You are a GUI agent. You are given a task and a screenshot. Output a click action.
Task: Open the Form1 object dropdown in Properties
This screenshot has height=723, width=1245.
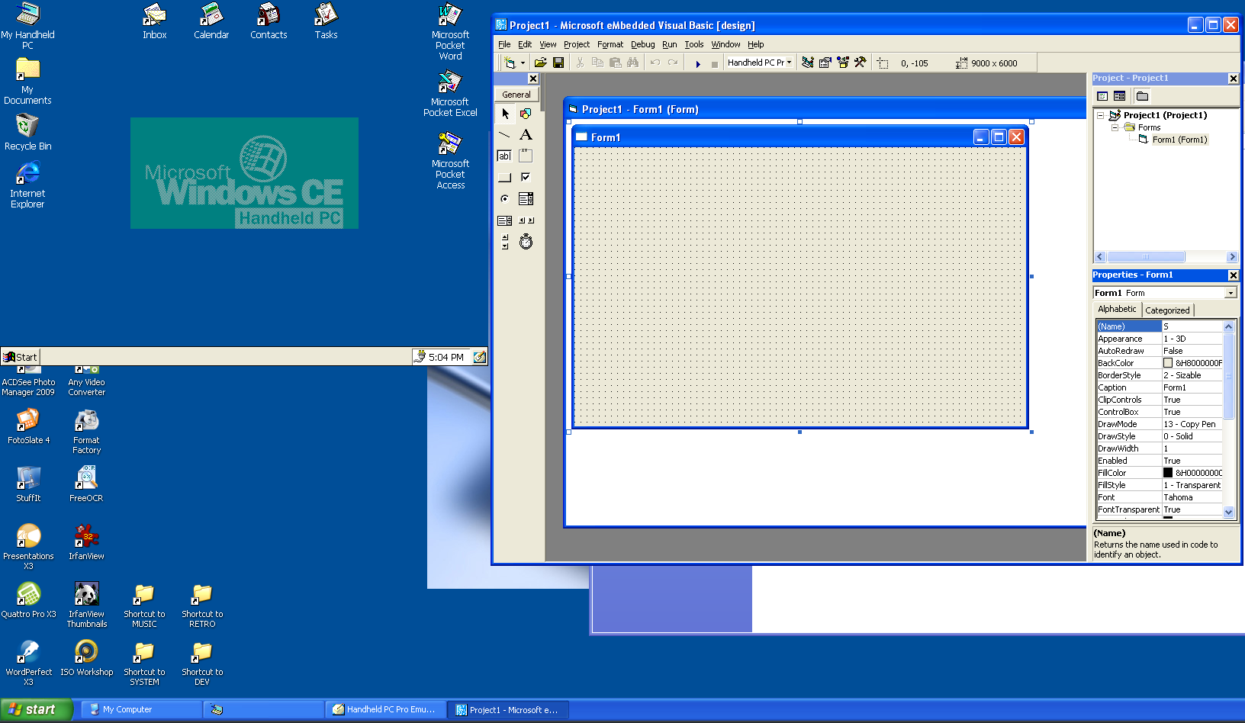pyautogui.click(x=1231, y=293)
